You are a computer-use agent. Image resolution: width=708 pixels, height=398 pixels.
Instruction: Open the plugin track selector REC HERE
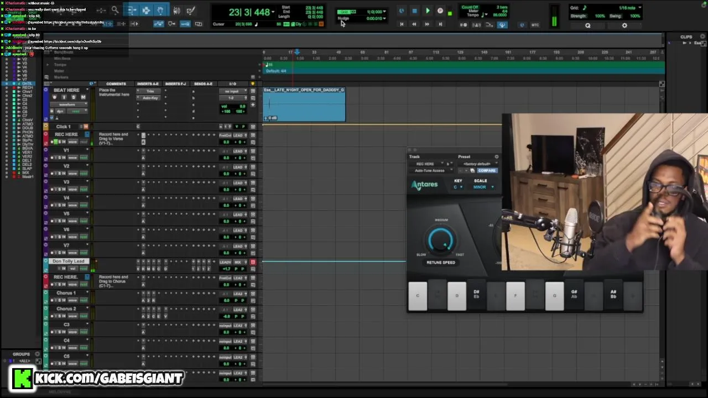[426, 164]
